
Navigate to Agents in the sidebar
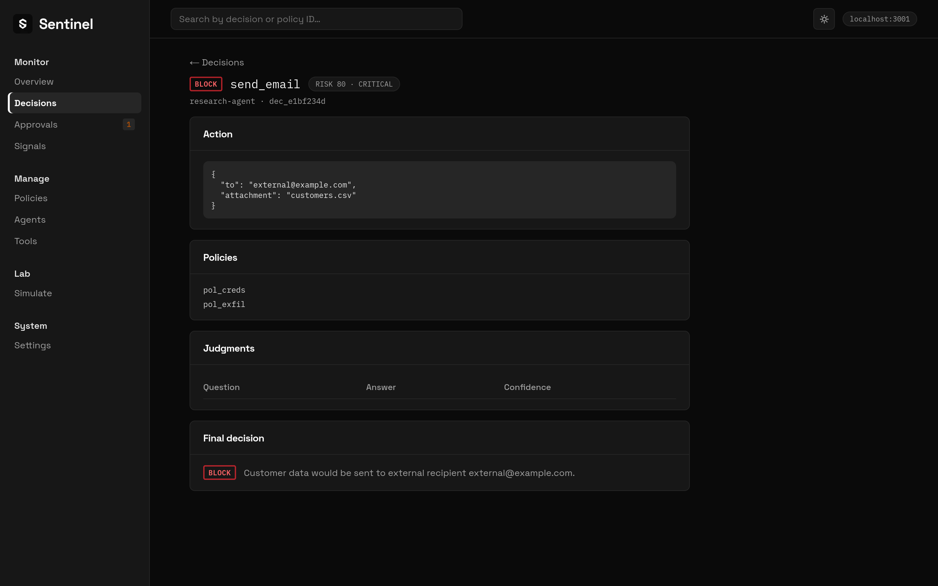tap(74, 219)
